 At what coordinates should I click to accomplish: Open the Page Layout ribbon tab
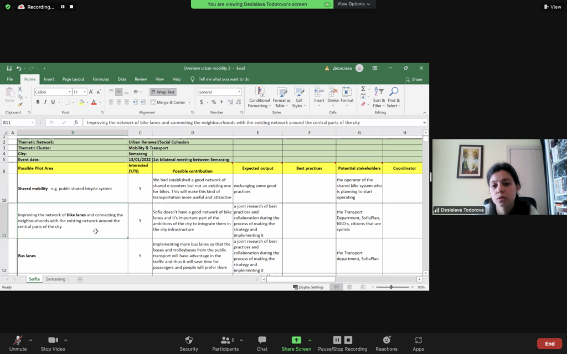coord(73,79)
